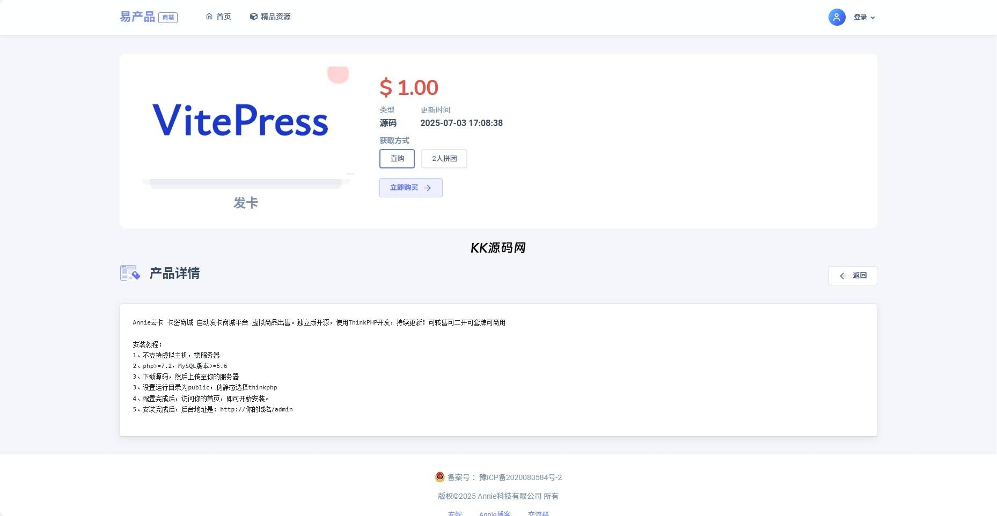Click step 3、下载源码,然后上传至你的服务器

coord(186,377)
